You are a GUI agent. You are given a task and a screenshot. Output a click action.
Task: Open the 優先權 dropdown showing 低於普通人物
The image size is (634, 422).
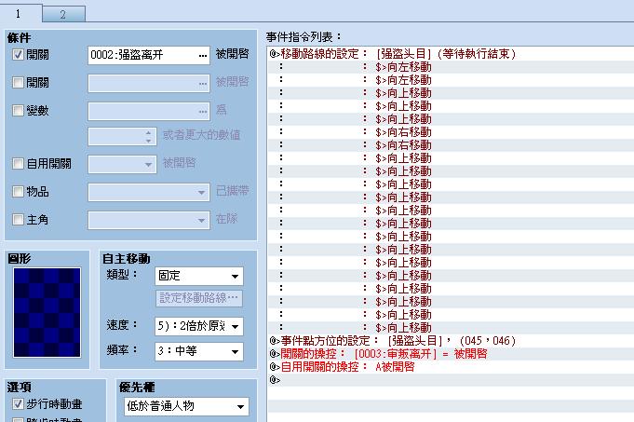pos(186,406)
